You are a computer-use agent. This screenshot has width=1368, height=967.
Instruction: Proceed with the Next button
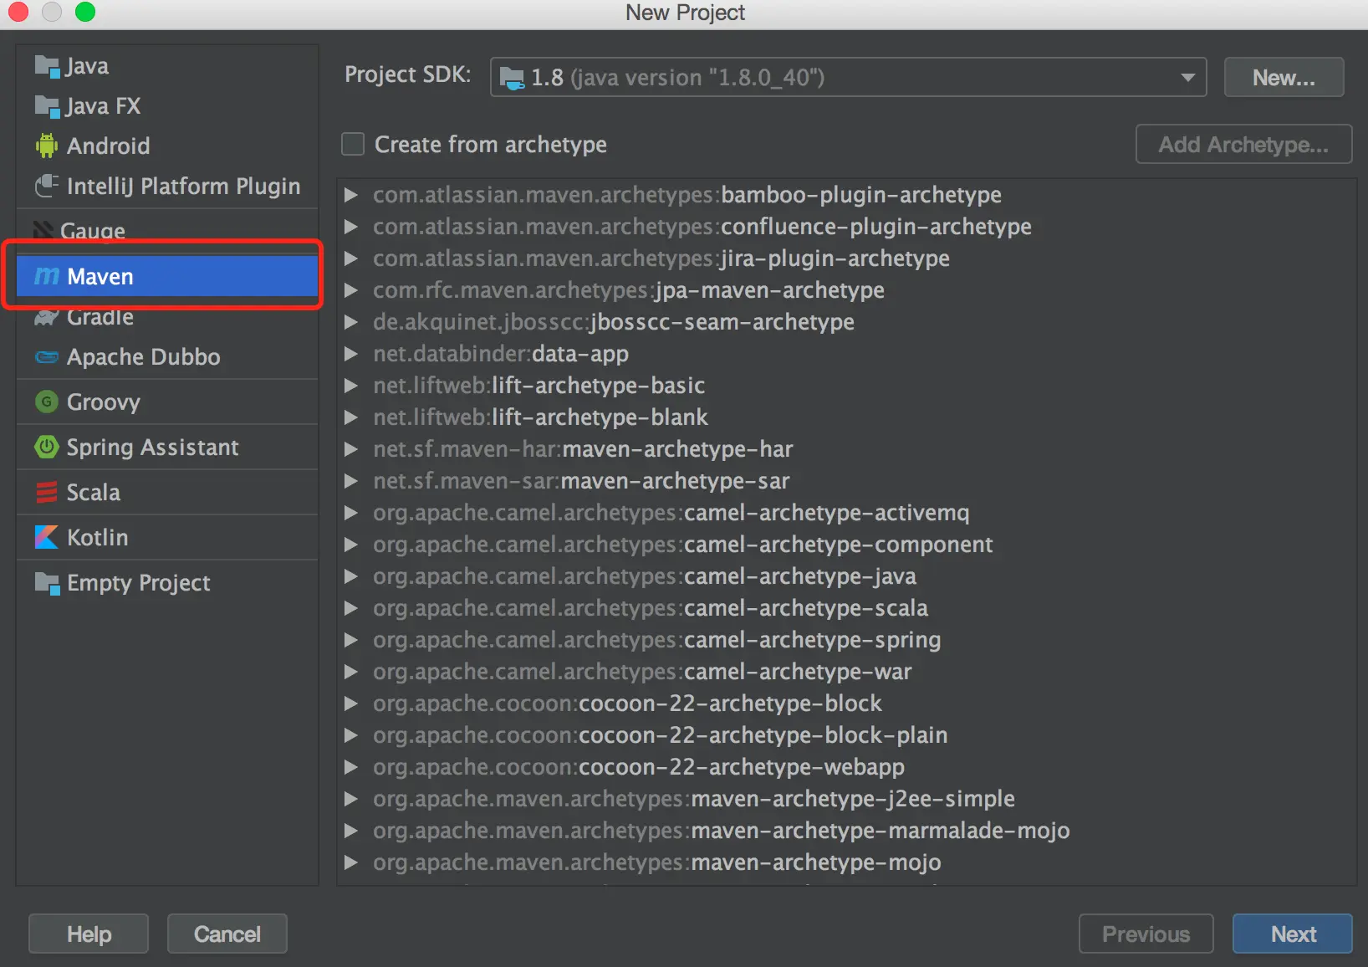(x=1293, y=934)
